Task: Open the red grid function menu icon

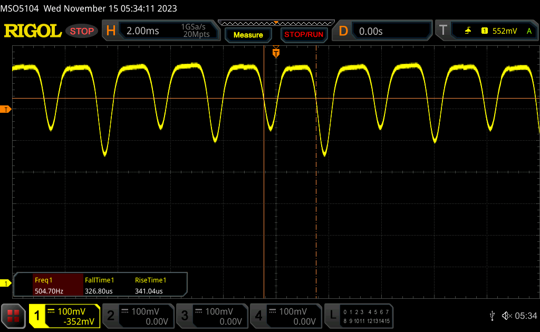Action: [13, 316]
